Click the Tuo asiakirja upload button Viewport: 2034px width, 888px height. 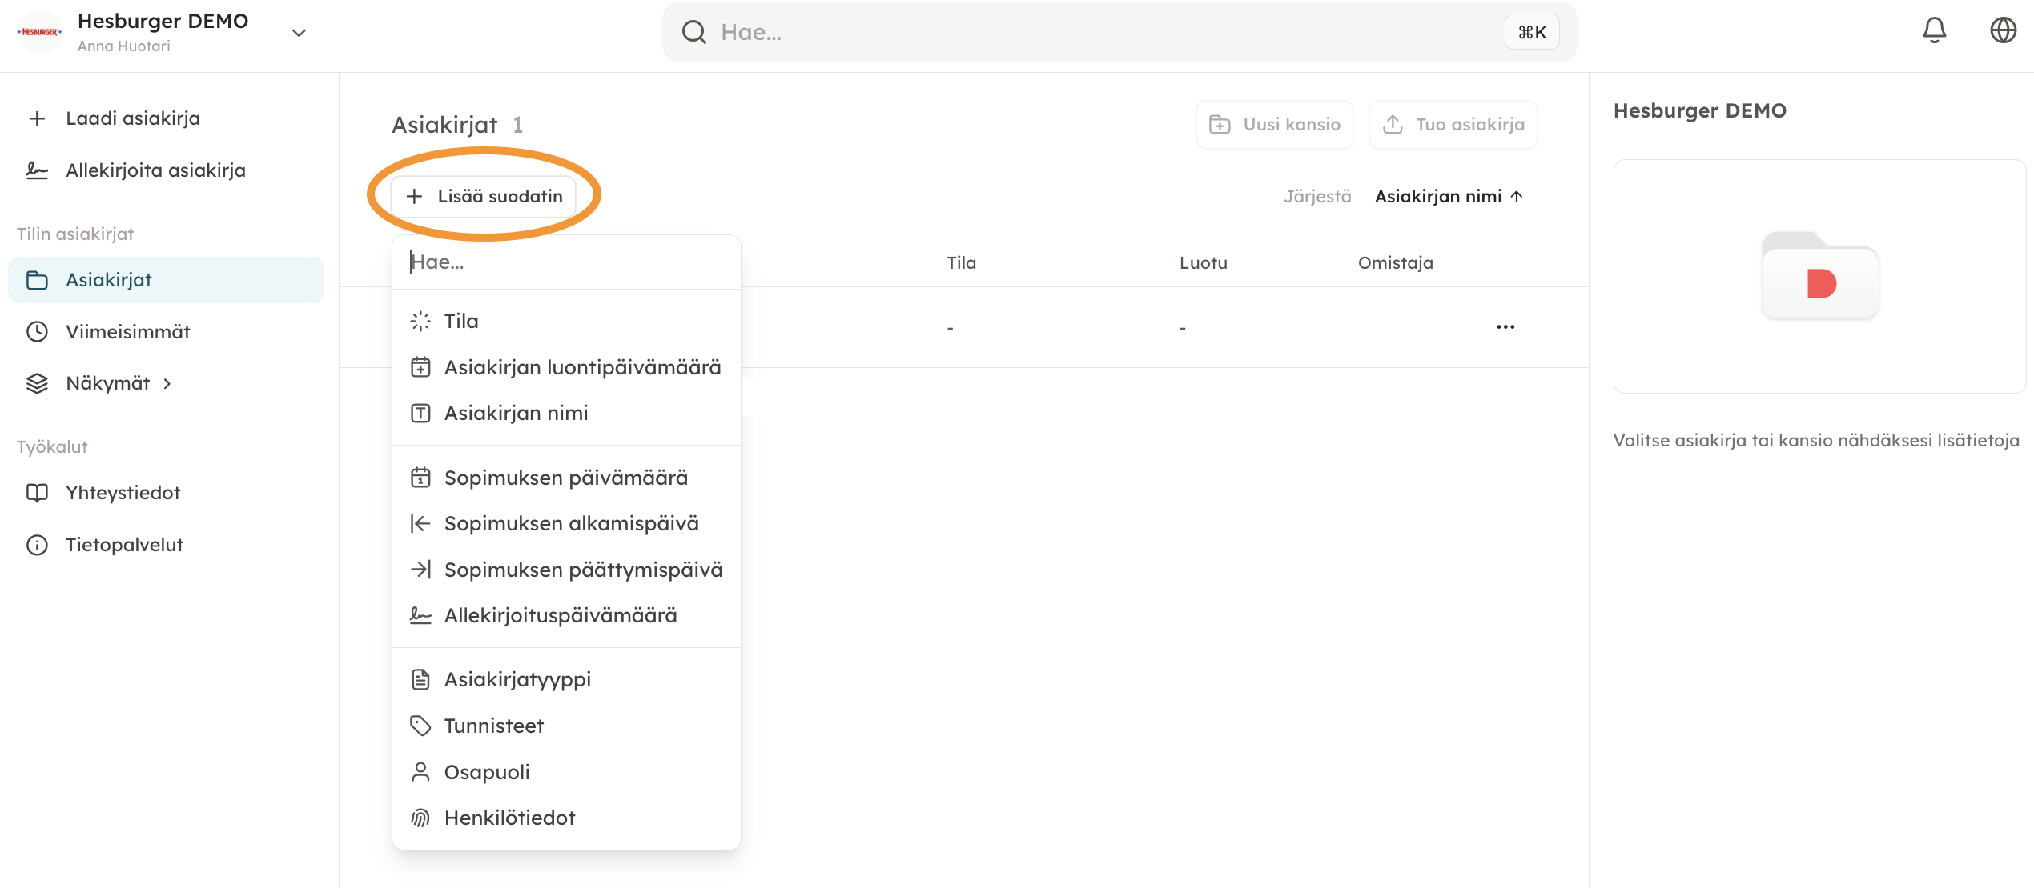(1453, 125)
